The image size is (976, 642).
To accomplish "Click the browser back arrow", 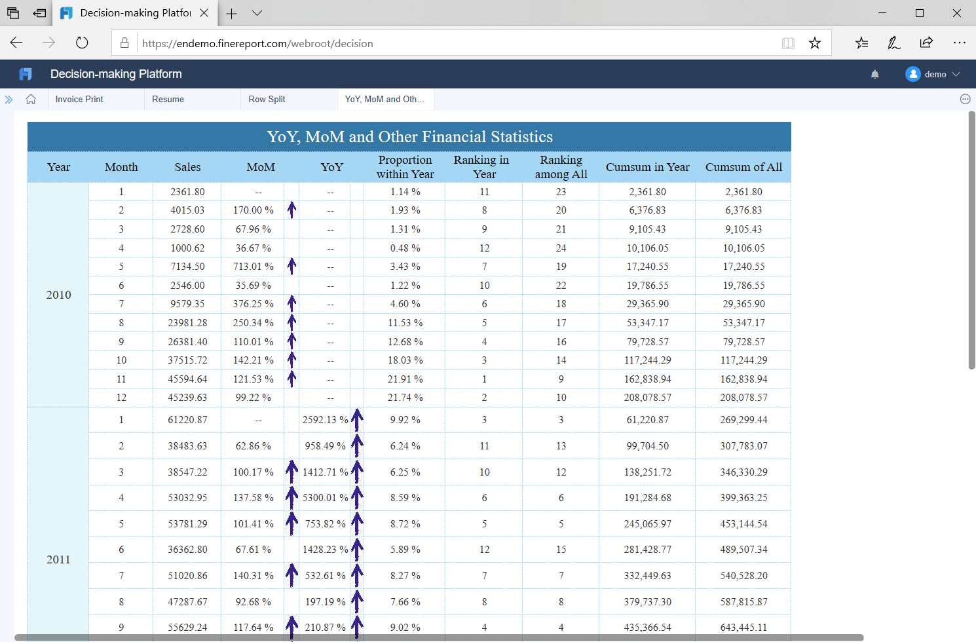I will click(16, 43).
